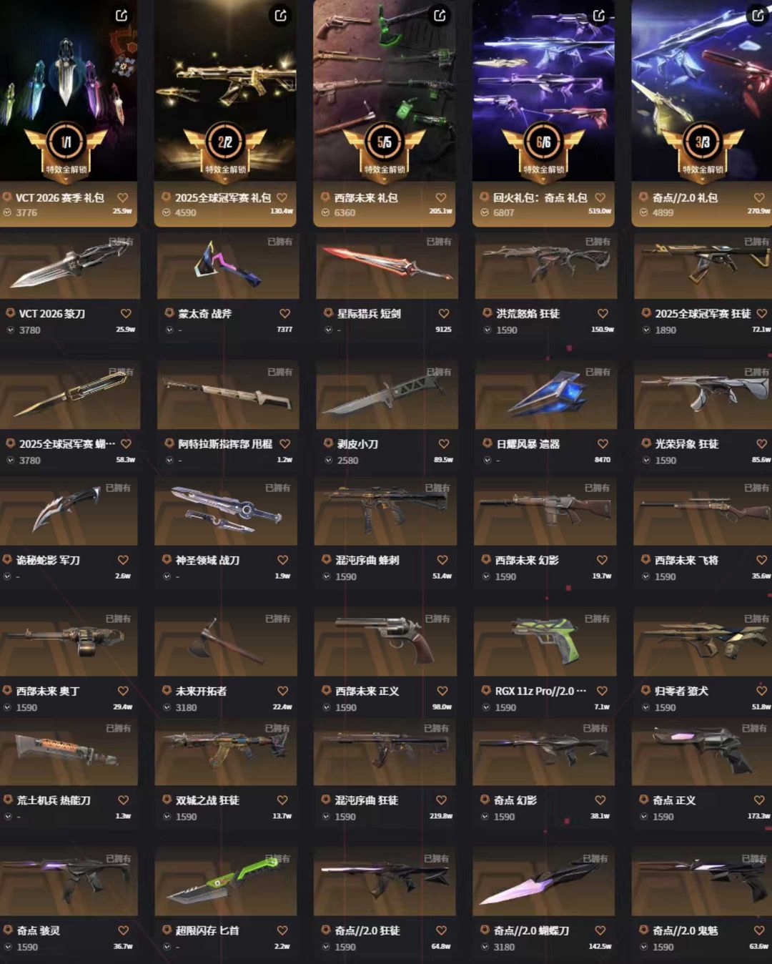
Task: Select the 西部未来 奥丁 weapon card image
Action: coord(69,642)
